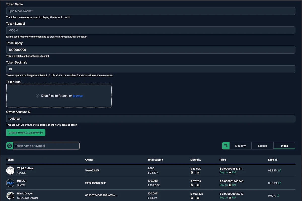Screen dimensions: 302x201
Task: Click the Token Decimals field
Action: [151, 69]
